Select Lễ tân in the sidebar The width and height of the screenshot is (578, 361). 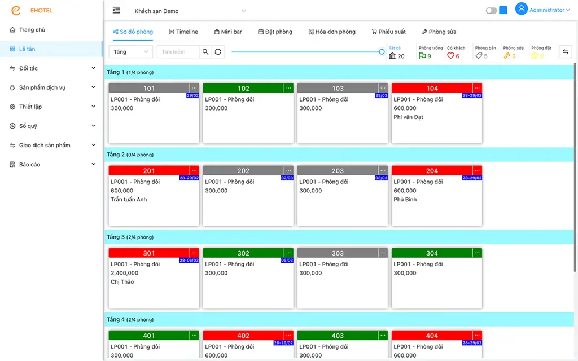coord(51,49)
